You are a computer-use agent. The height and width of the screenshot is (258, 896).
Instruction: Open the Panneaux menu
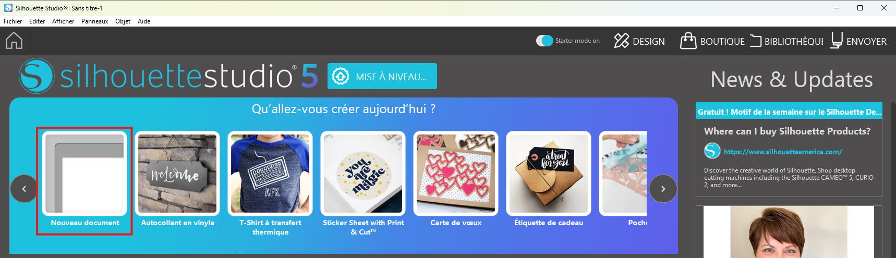[x=94, y=21]
